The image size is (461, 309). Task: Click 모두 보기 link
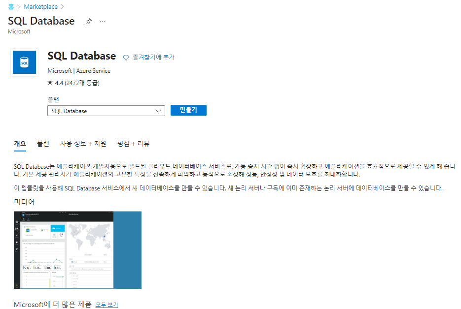[x=106, y=305]
